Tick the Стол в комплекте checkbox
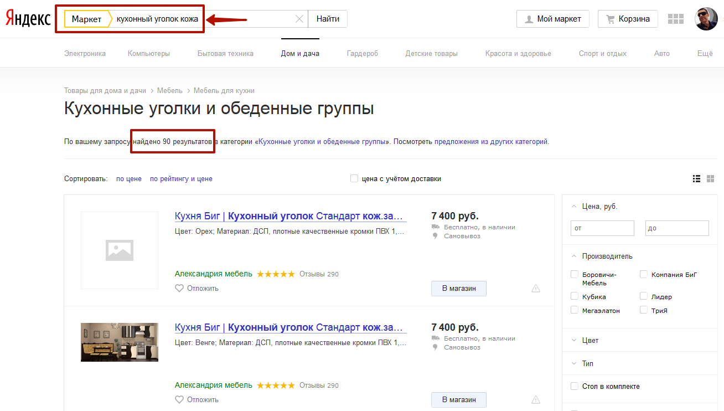This screenshot has width=724, height=411. point(575,386)
